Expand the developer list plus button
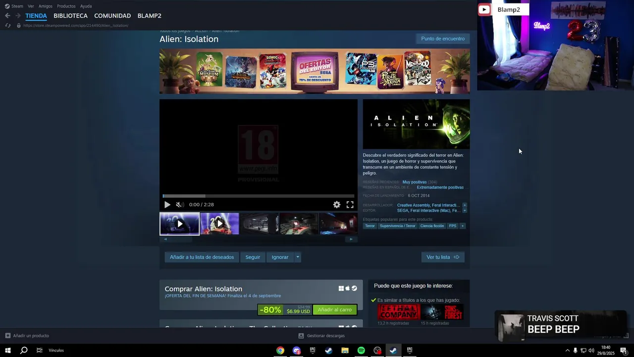The width and height of the screenshot is (634, 357). 465,205
